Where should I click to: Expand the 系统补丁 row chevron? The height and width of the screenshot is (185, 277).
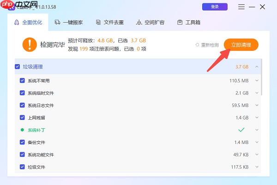[x=257, y=130]
